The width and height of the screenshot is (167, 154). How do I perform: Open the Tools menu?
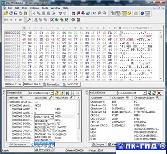[45, 8]
